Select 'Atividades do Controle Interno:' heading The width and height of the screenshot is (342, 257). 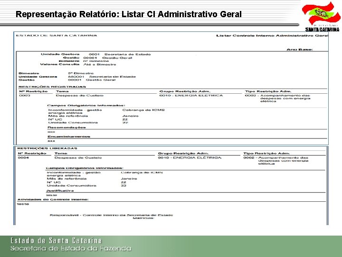pos(53,199)
